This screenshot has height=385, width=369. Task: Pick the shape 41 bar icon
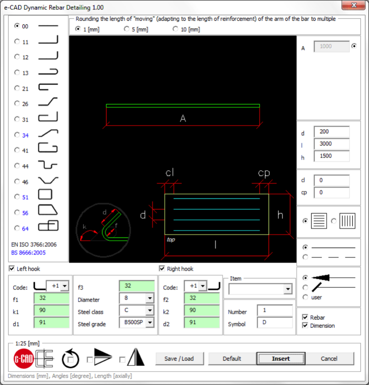pos(48,148)
